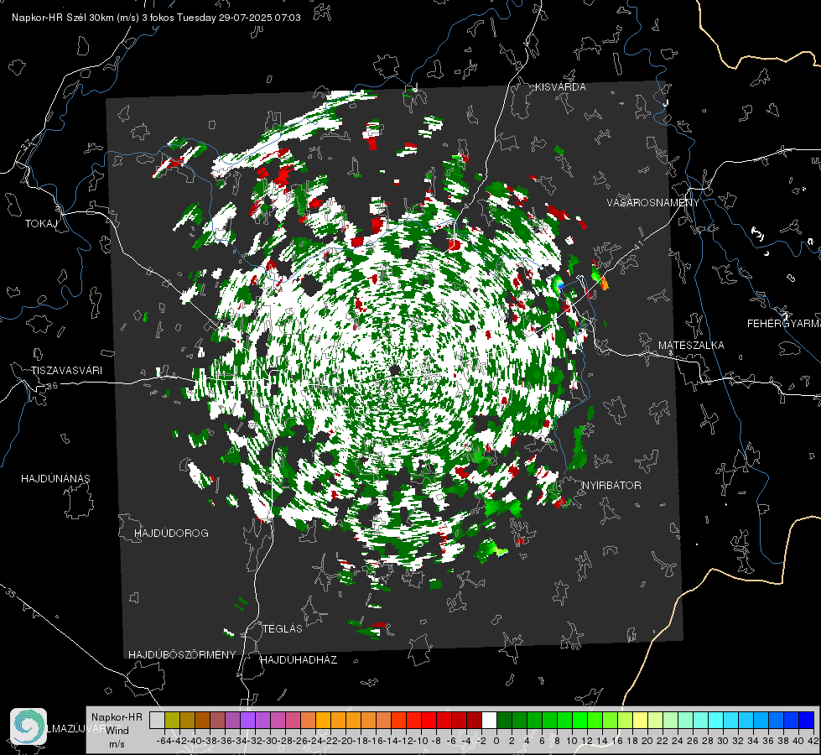Pick the olive swatch between -64 and -42
Screen dimensions: 821x755
pyautogui.click(x=172, y=720)
